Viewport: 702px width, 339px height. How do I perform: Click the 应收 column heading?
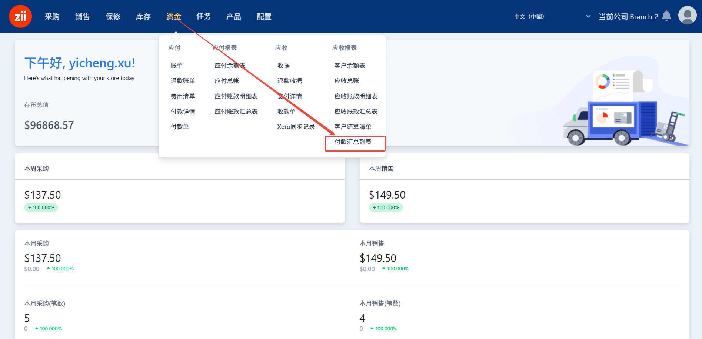pos(281,48)
